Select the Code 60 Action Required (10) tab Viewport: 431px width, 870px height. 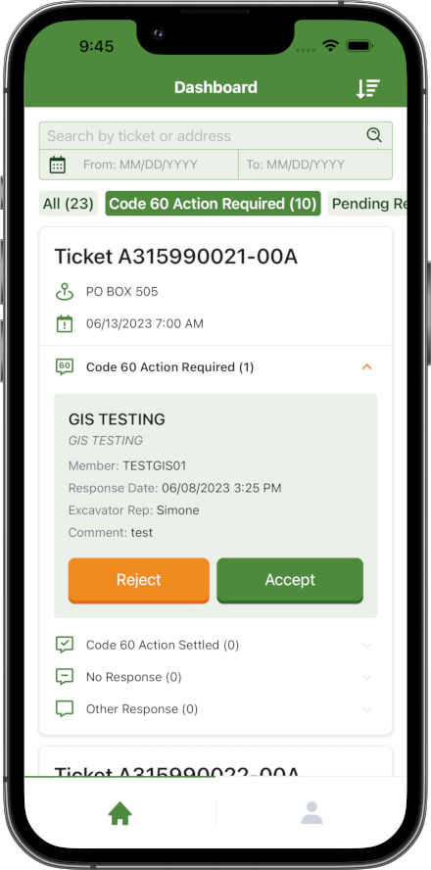(x=213, y=204)
